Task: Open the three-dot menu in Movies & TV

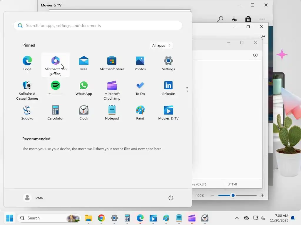Action: 262,19
